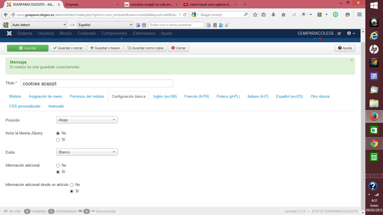Open the Menús admin menu

pos(65,33)
